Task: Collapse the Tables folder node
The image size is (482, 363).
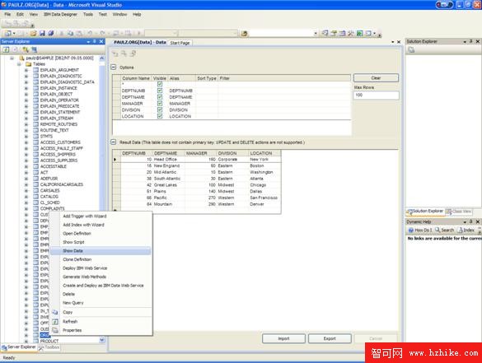Action: click(19, 64)
